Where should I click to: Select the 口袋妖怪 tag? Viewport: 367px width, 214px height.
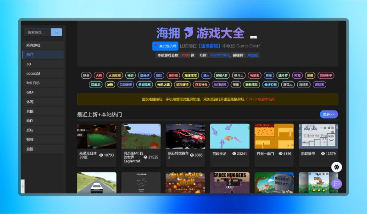point(126,85)
